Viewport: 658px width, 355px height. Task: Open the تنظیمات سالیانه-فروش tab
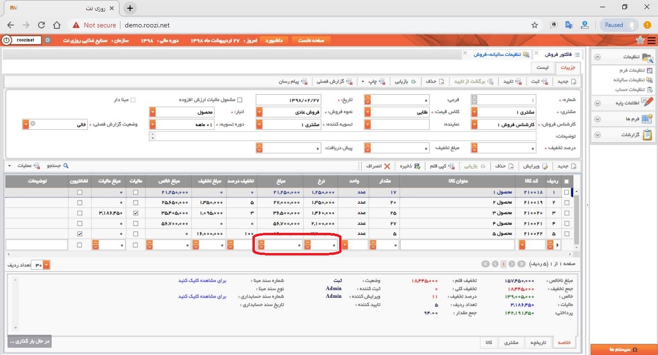click(501, 54)
